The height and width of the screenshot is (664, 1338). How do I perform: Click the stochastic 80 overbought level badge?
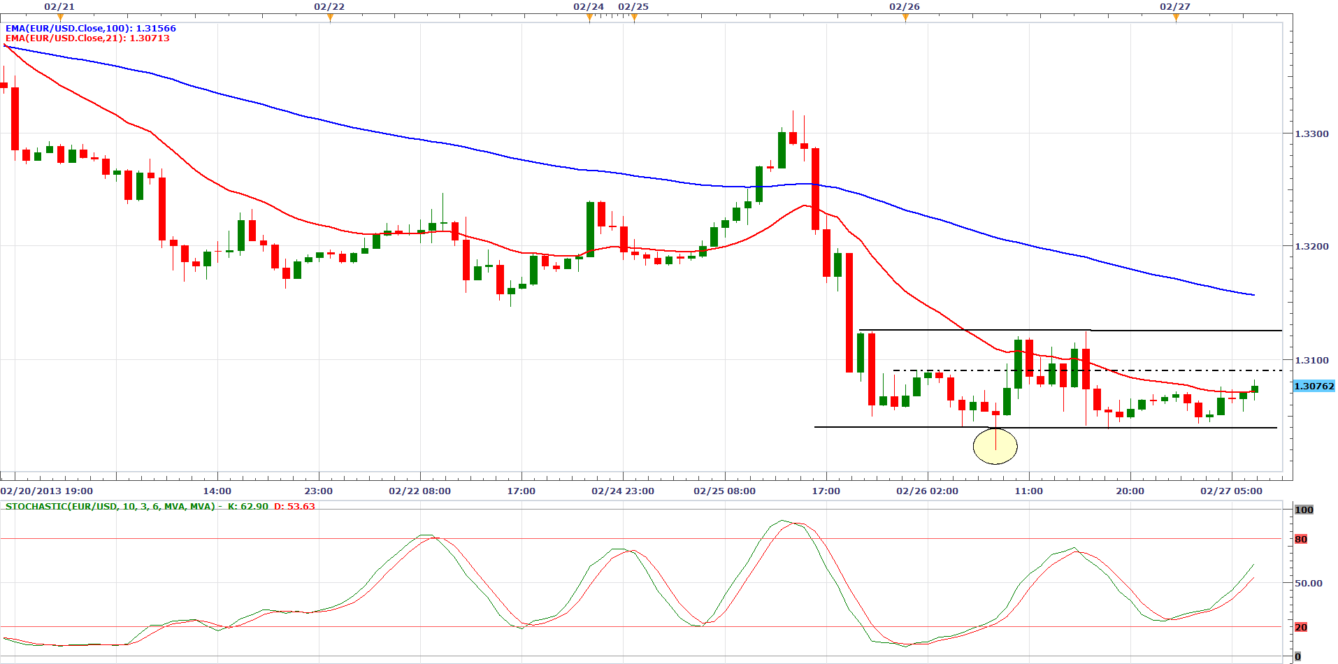point(1301,539)
